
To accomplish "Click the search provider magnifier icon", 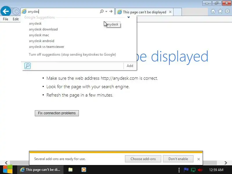I will (28, 66).
